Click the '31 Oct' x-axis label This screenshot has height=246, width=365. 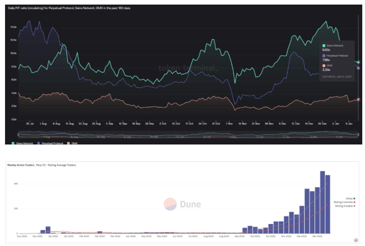[216, 123]
